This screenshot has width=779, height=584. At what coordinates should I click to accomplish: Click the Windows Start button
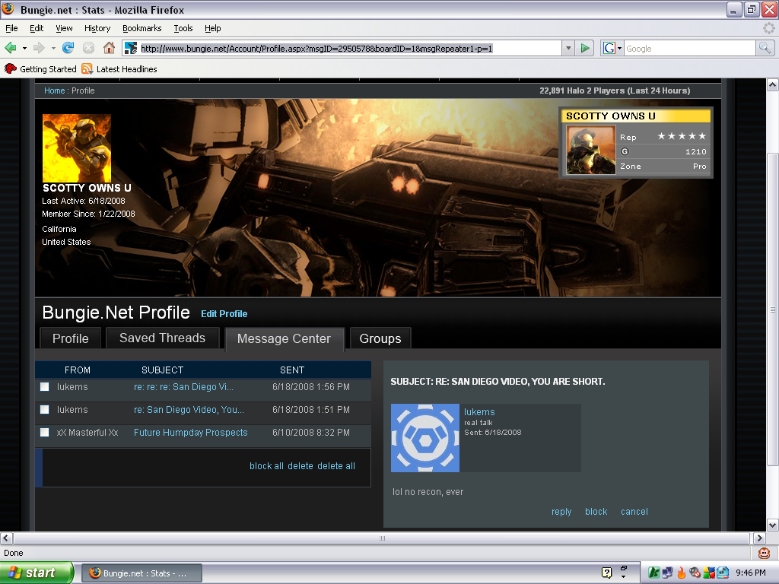point(37,573)
